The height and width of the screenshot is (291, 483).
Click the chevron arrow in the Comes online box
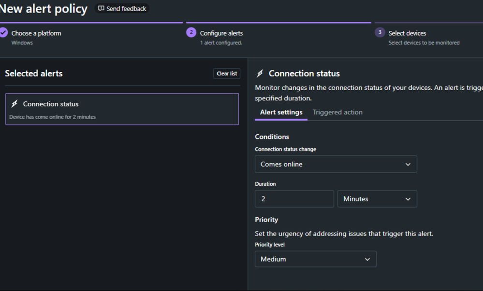(408, 165)
